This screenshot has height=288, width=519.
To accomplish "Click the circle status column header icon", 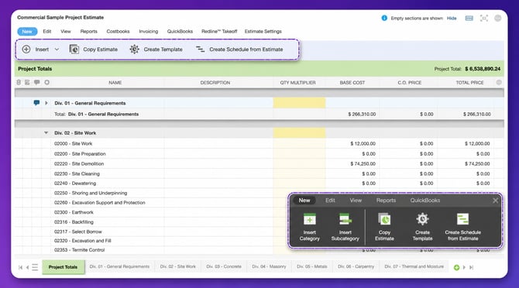I will [x=47, y=82].
